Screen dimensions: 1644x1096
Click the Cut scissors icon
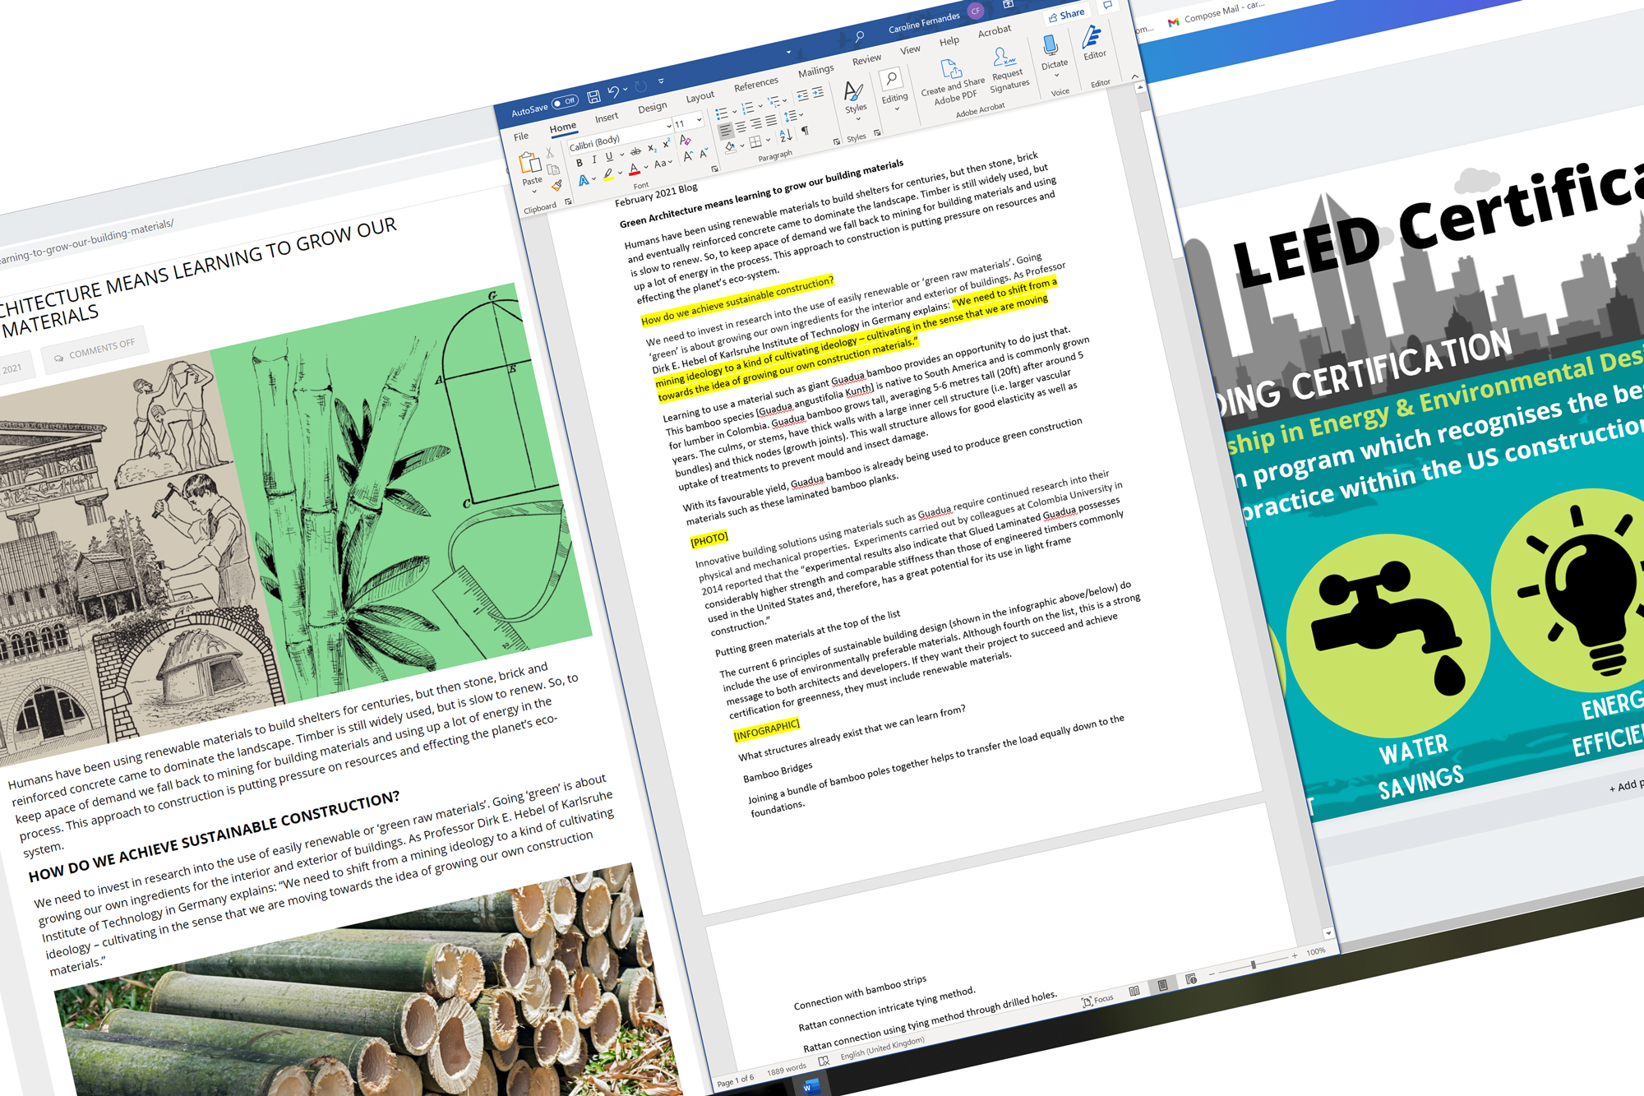pos(550,153)
